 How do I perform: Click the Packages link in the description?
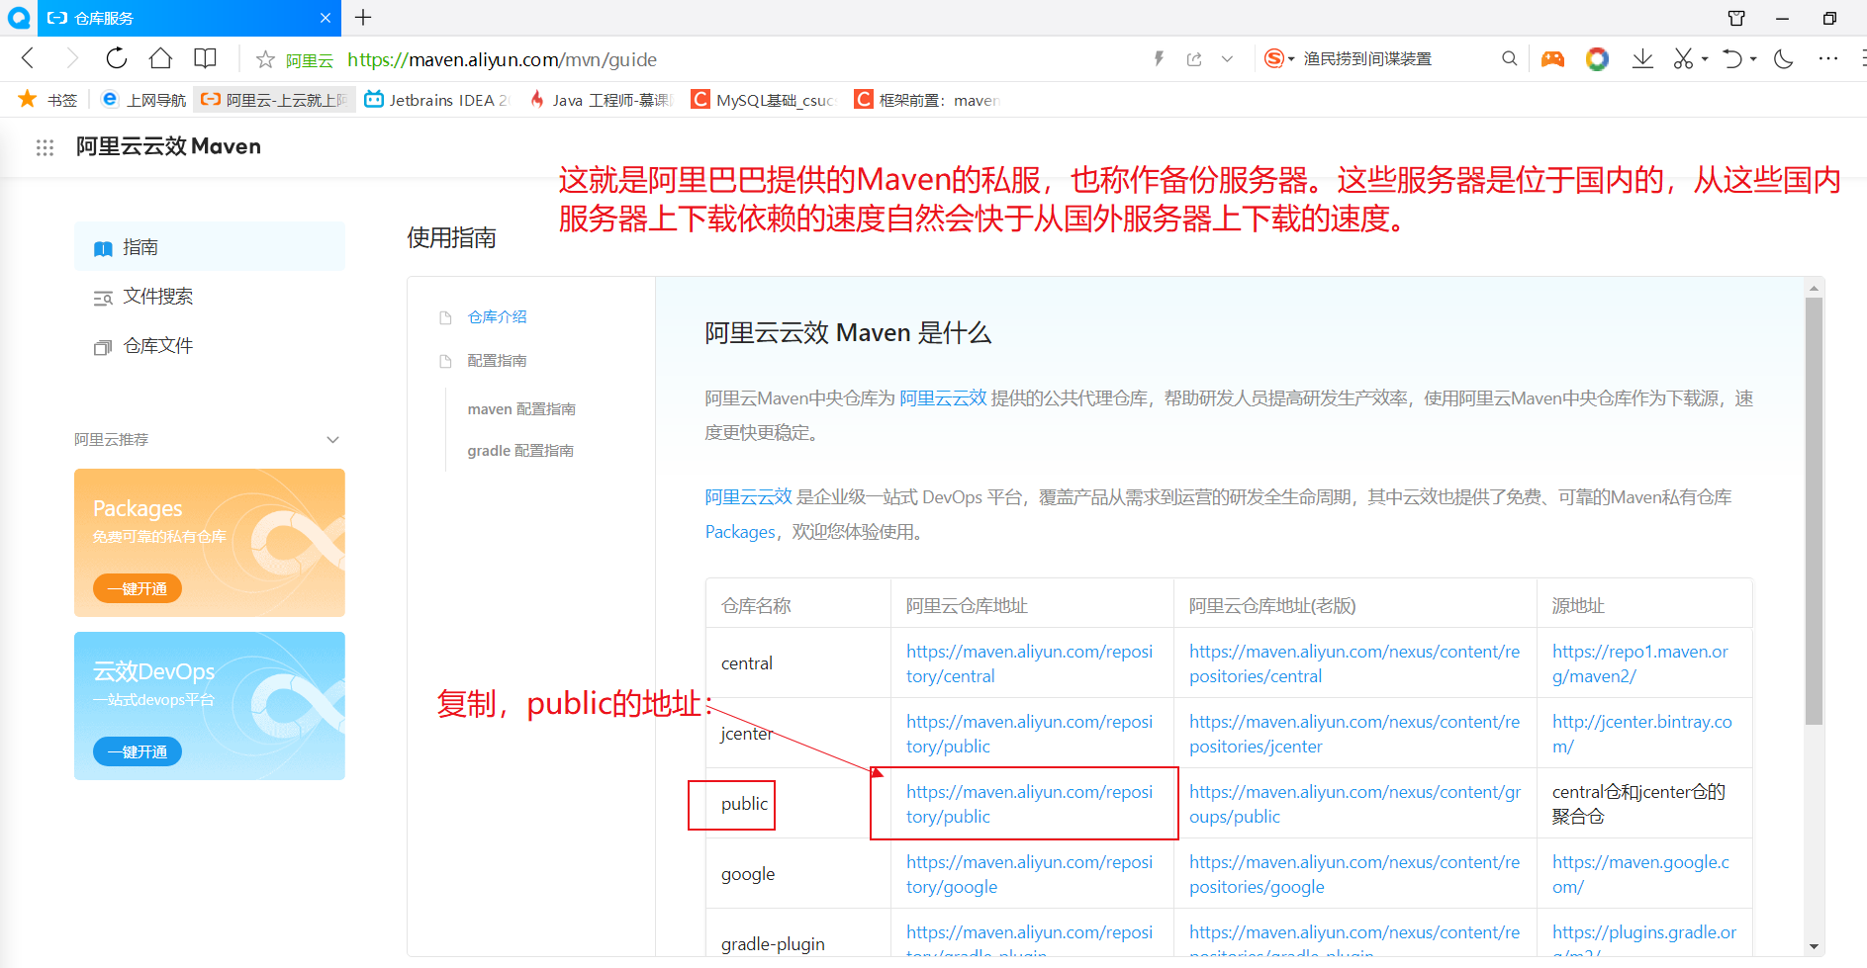pos(740,532)
